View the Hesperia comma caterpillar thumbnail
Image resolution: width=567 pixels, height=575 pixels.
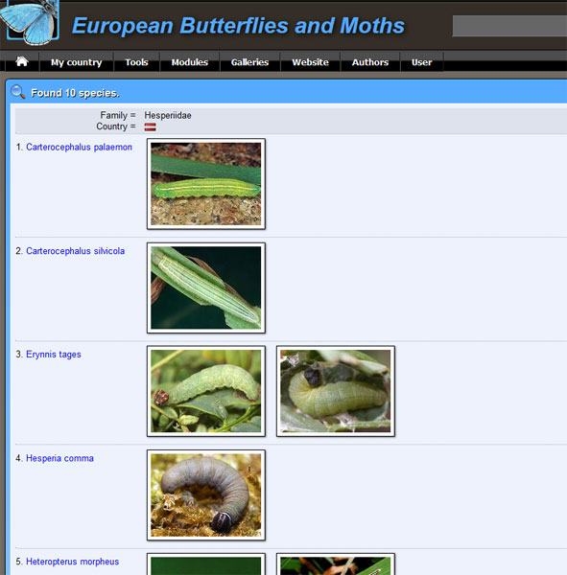click(206, 495)
